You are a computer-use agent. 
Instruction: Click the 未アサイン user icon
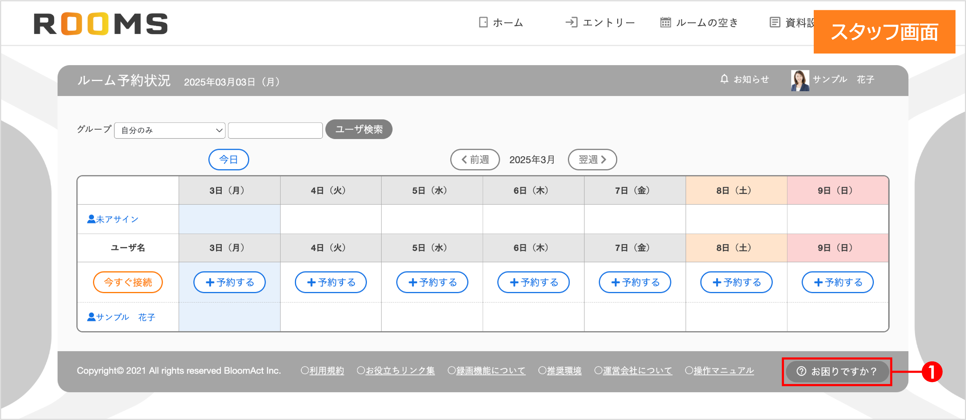click(x=91, y=219)
